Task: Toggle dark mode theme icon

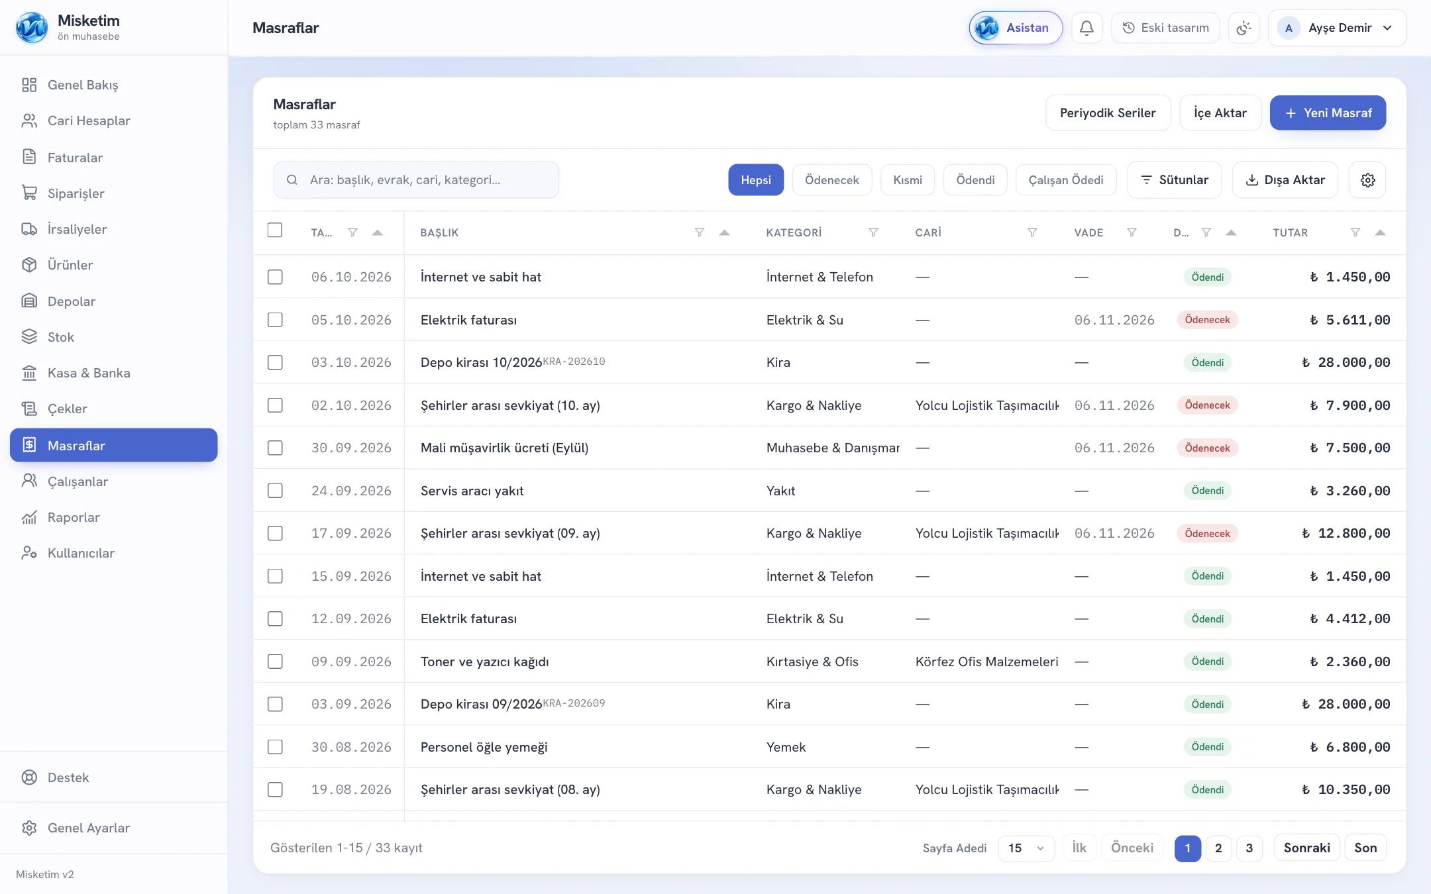Action: [x=1244, y=28]
